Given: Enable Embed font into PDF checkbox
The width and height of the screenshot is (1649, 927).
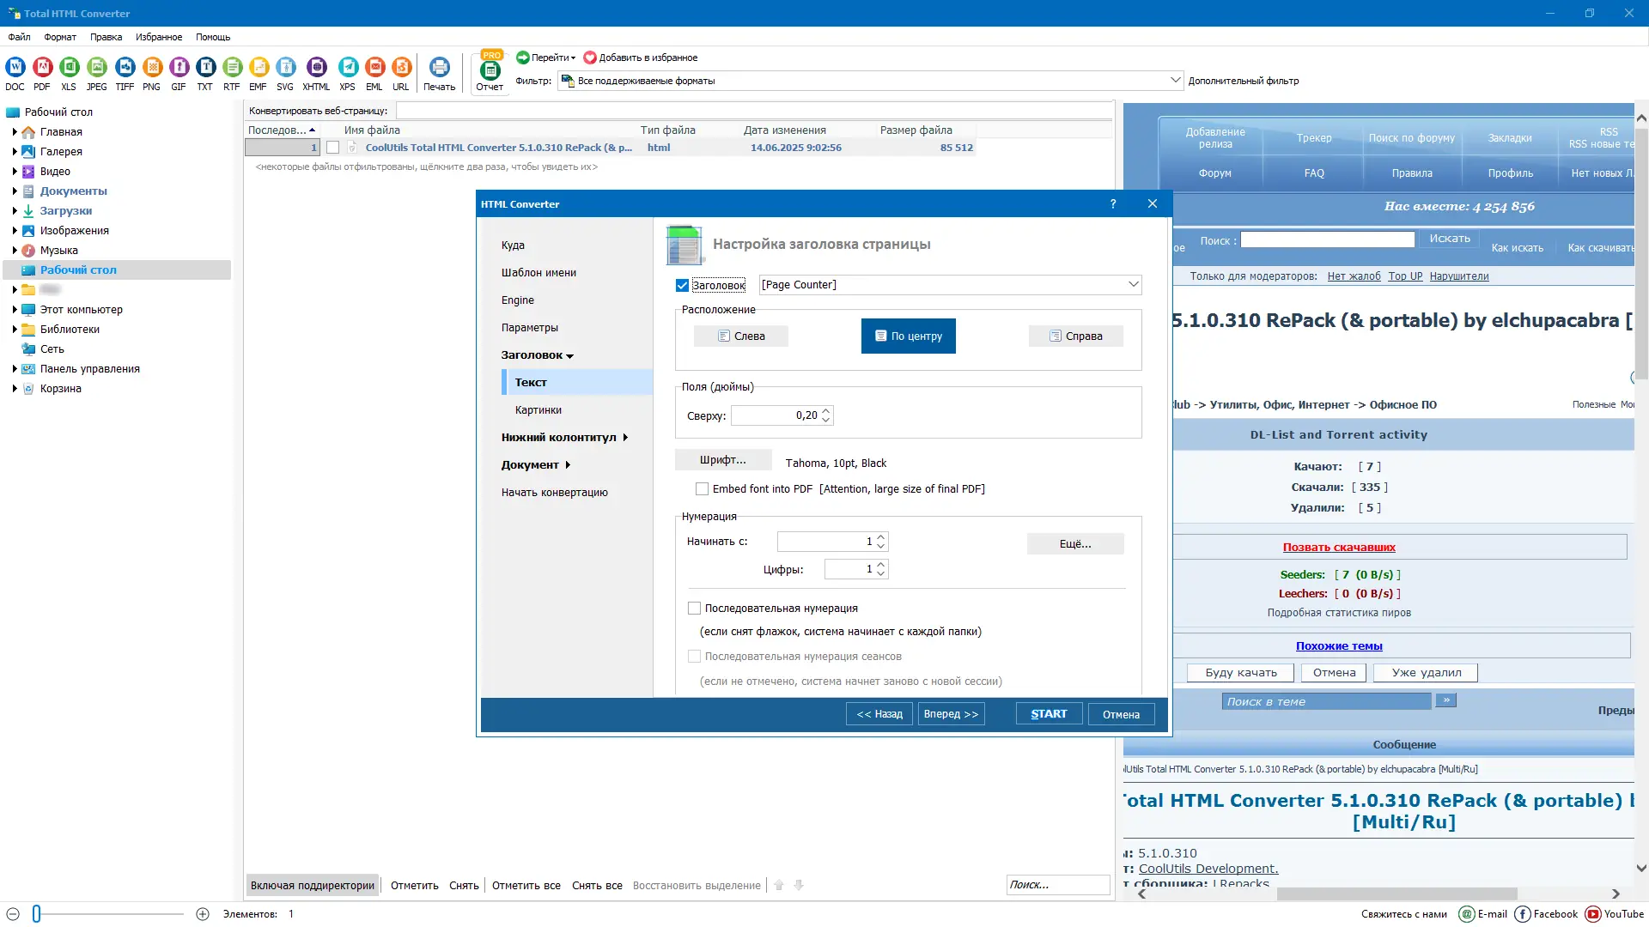Looking at the screenshot, I should 702,489.
